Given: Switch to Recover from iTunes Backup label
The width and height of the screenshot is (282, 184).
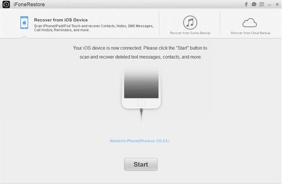Looking at the screenshot, I should [x=190, y=33].
